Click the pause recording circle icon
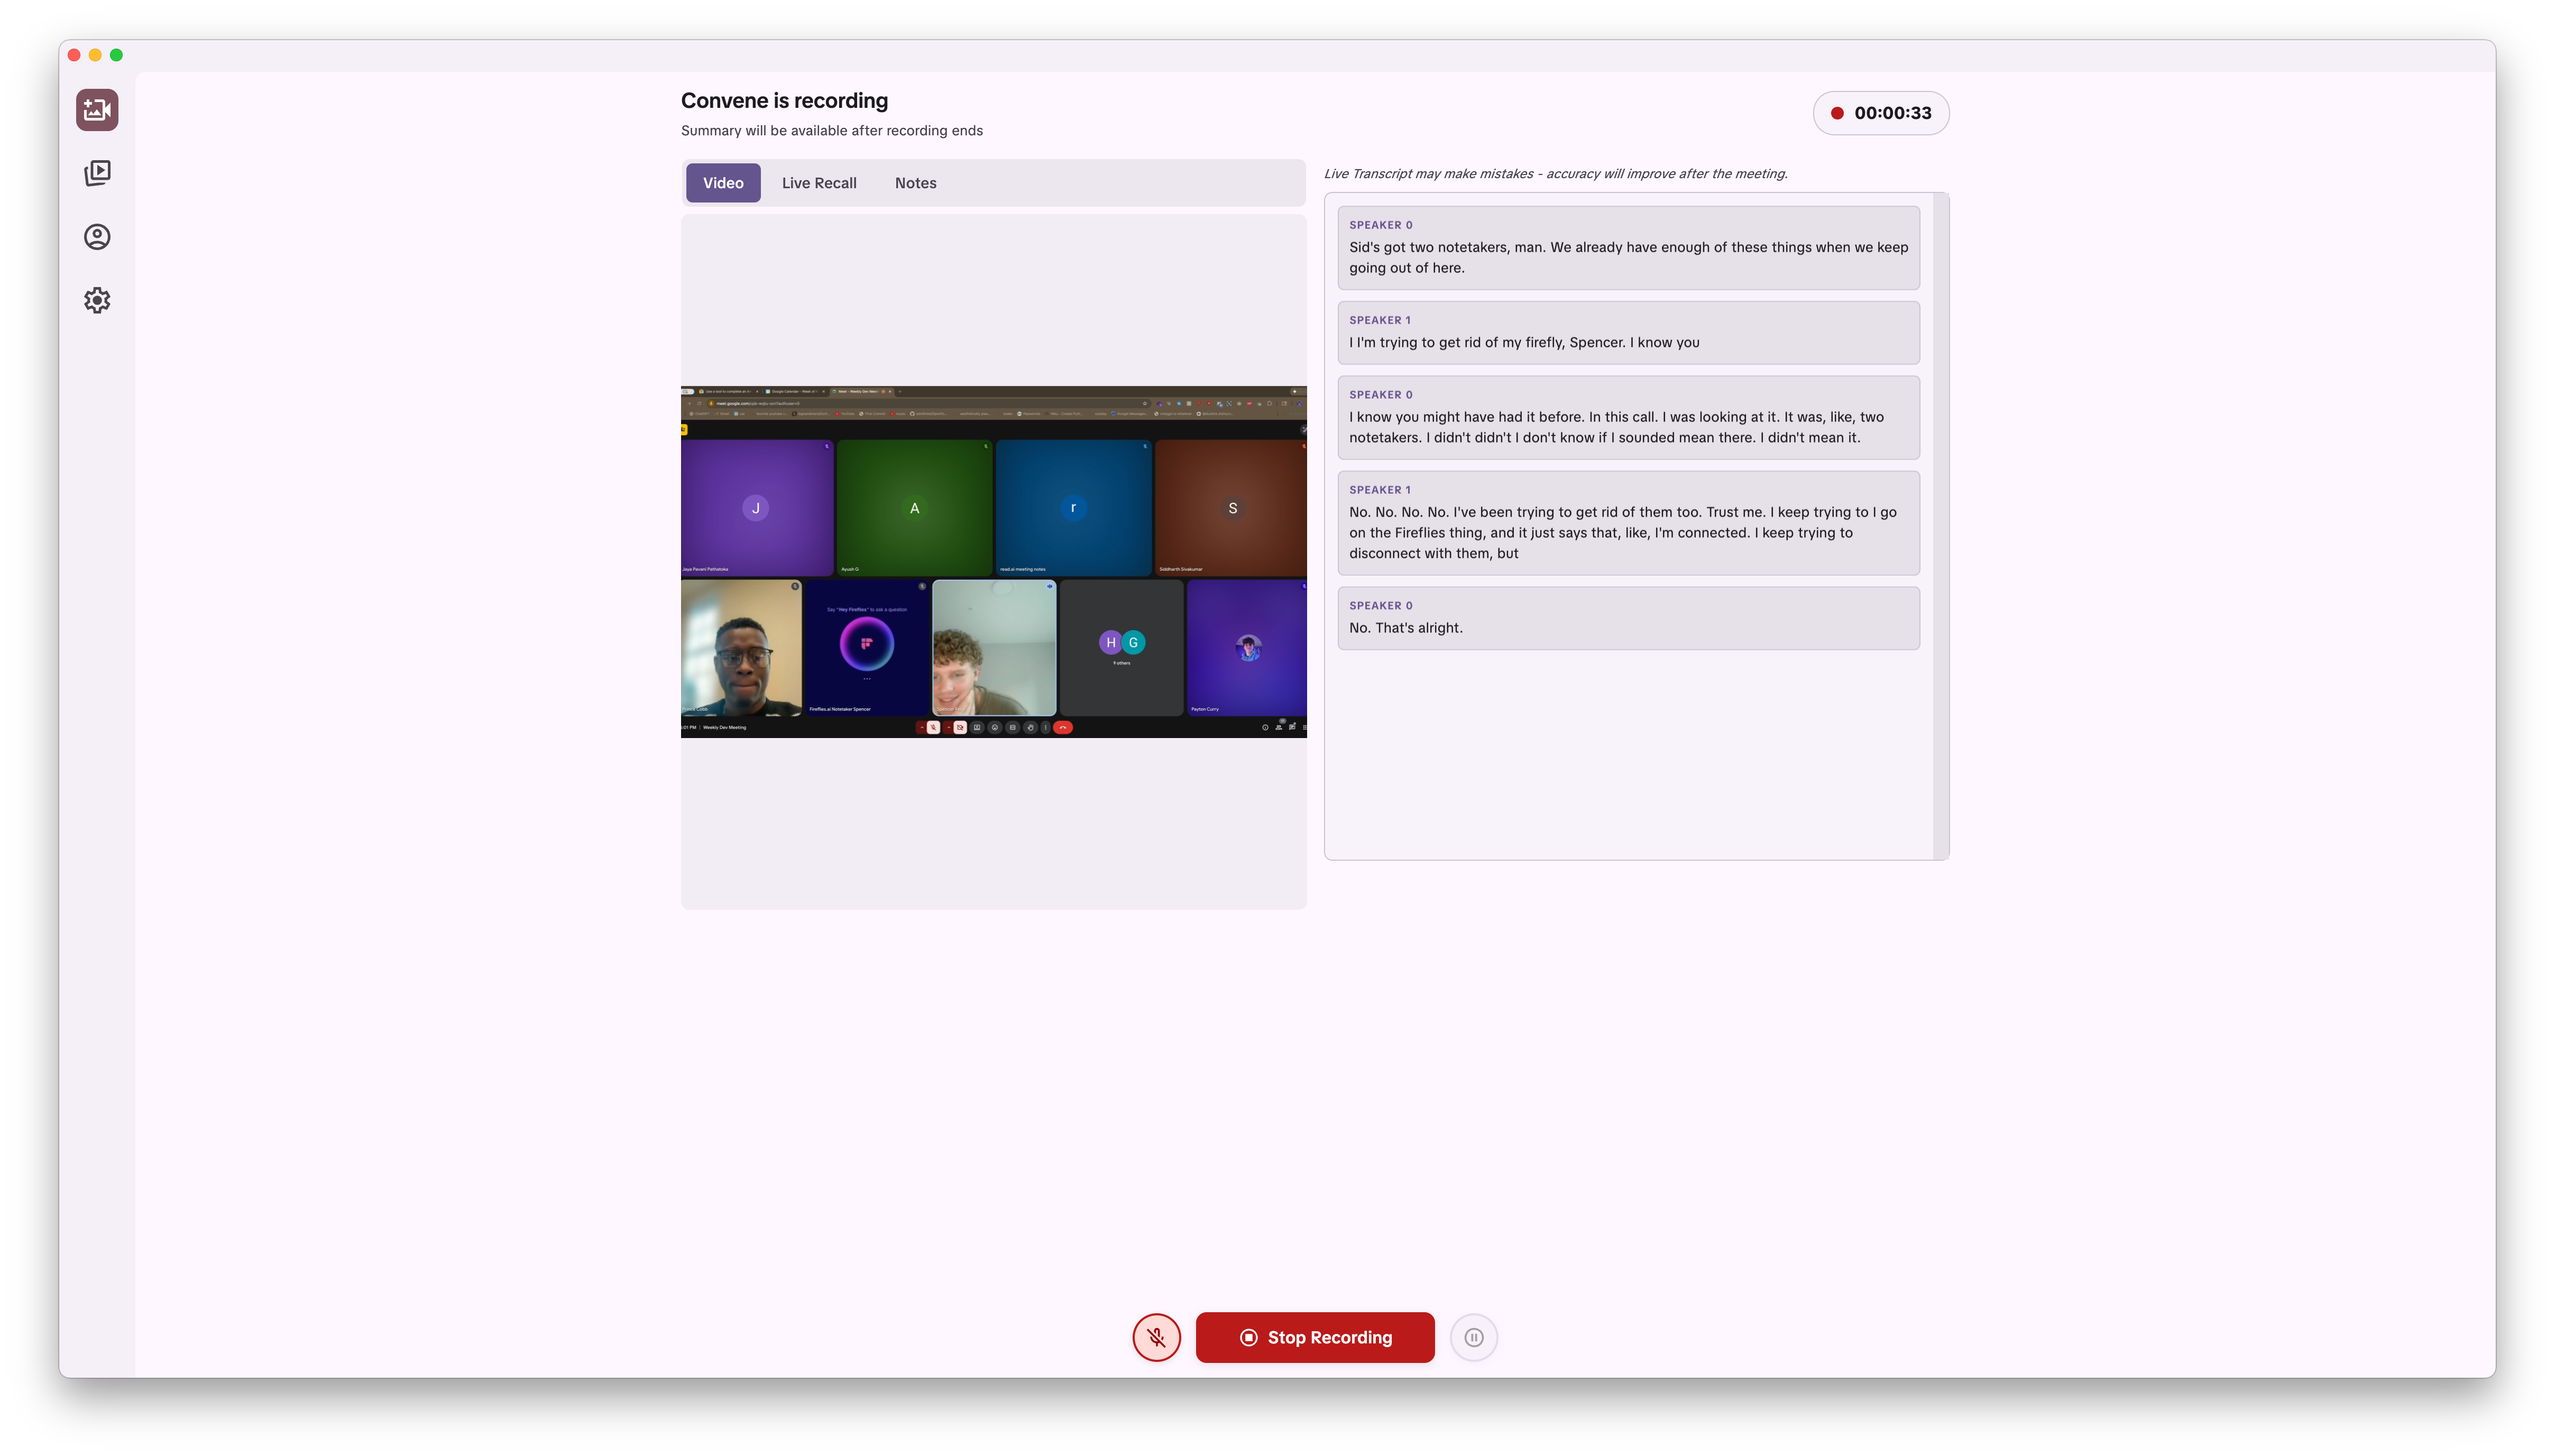This screenshot has height=1456, width=2555. click(x=1473, y=1337)
